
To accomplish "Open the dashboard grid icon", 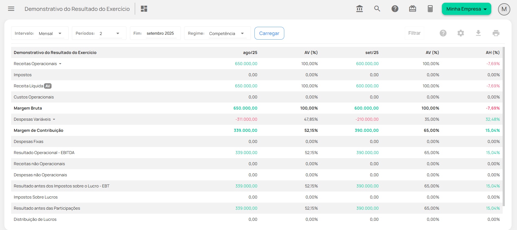I will 144,9.
